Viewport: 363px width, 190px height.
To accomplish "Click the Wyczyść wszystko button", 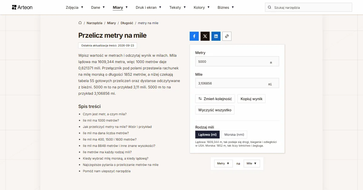I will click(215, 110).
